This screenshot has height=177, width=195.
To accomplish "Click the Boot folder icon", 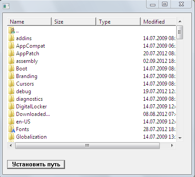I will click(x=11, y=69).
